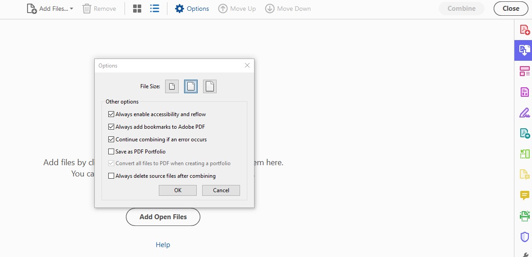Click Add Open Files button
This screenshot has width=532, height=257.
click(163, 216)
